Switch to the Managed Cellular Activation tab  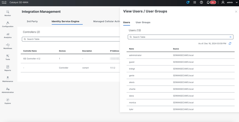pos(106,21)
